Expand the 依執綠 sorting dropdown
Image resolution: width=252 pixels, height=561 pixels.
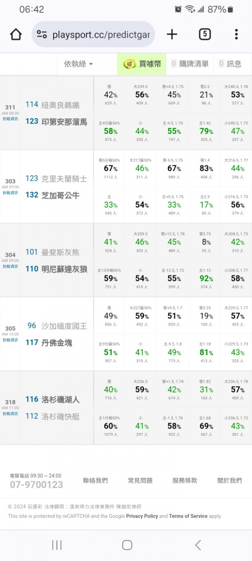(78, 64)
